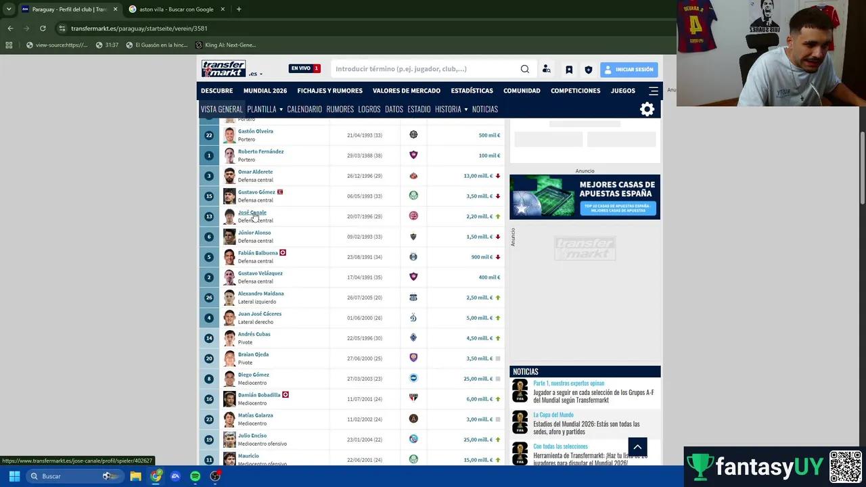Click Gastón Olveira's club crest
Viewport: 866px width, 487px height.
click(x=413, y=135)
